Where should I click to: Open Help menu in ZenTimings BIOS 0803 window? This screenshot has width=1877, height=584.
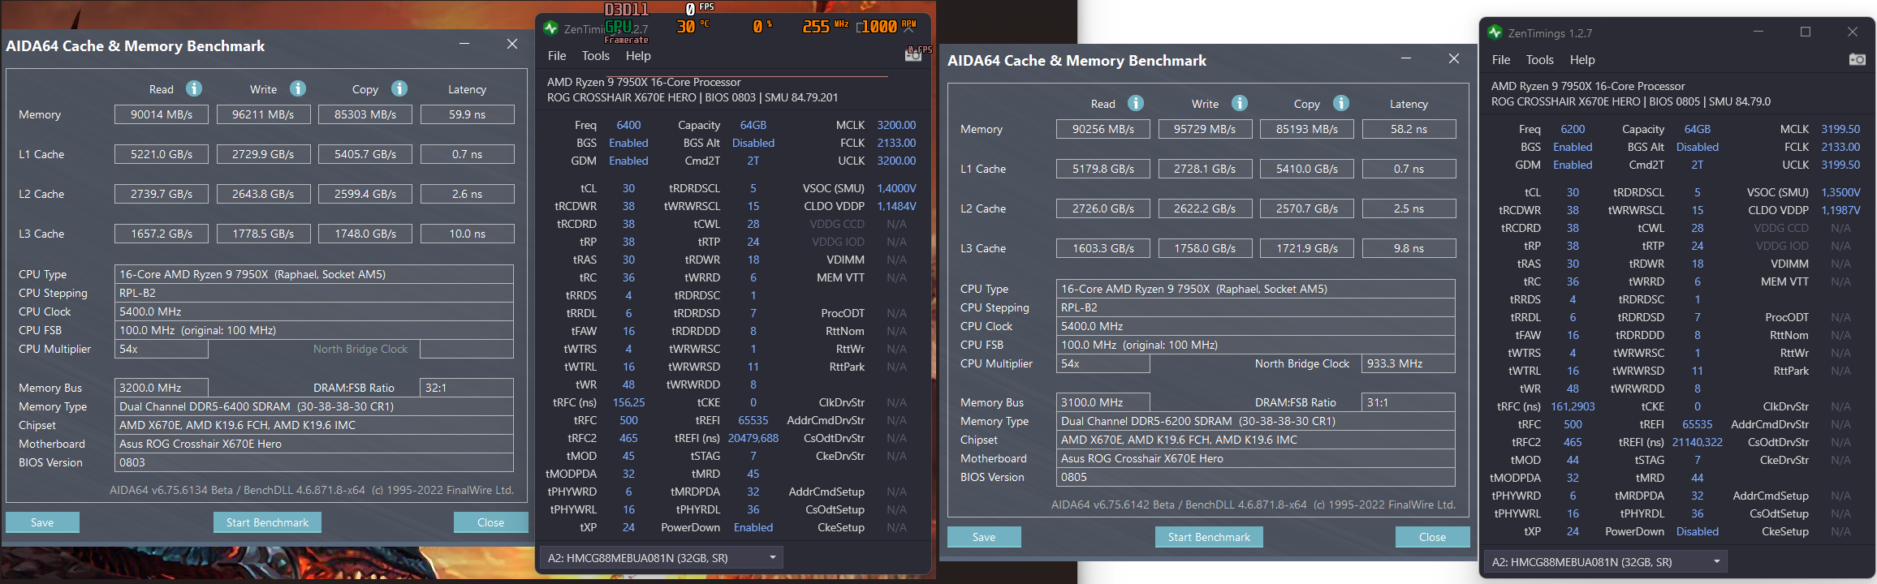[x=638, y=56]
